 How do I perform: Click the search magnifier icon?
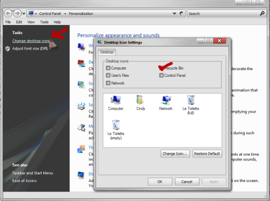click(x=262, y=13)
